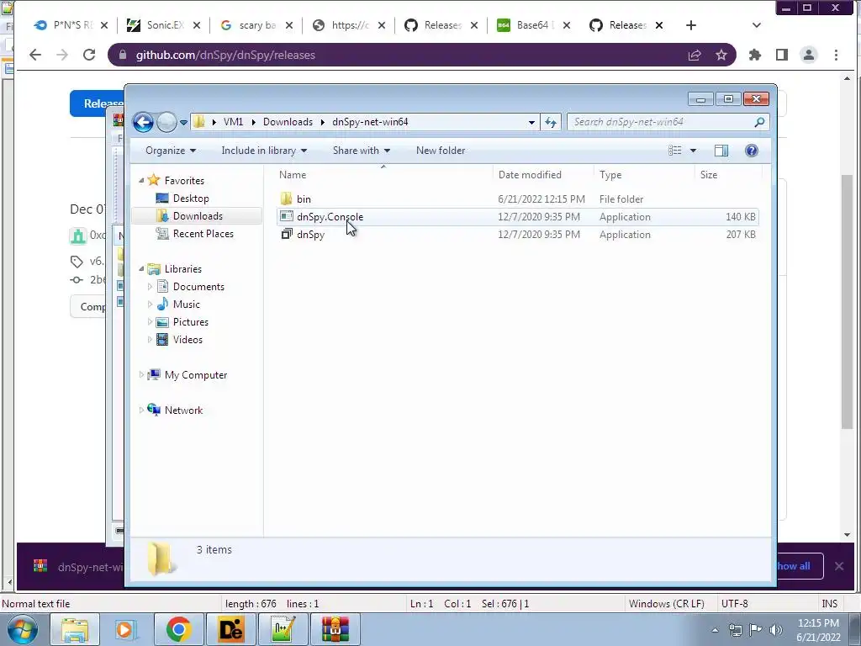This screenshot has height=646, width=861.
Task: Open Chrome taskbar icon
Action: point(178,629)
